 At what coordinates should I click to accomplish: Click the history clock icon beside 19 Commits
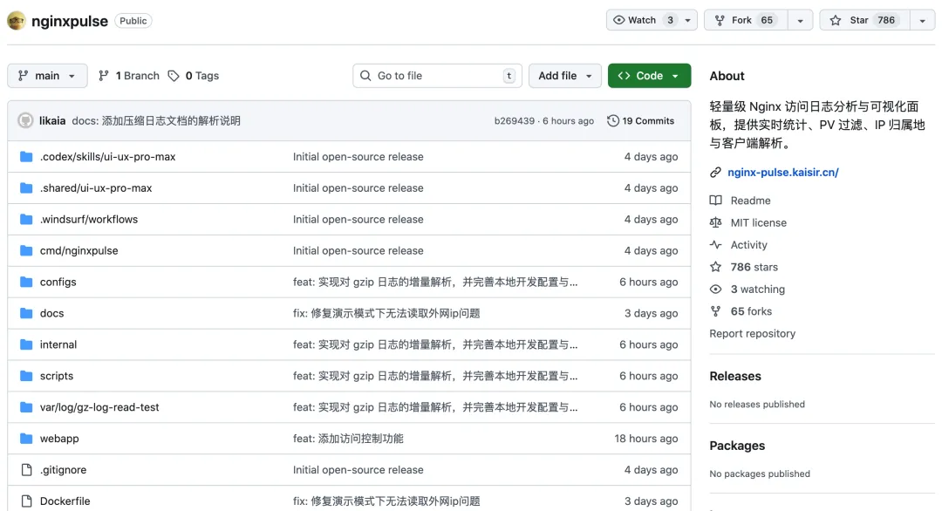(x=613, y=121)
